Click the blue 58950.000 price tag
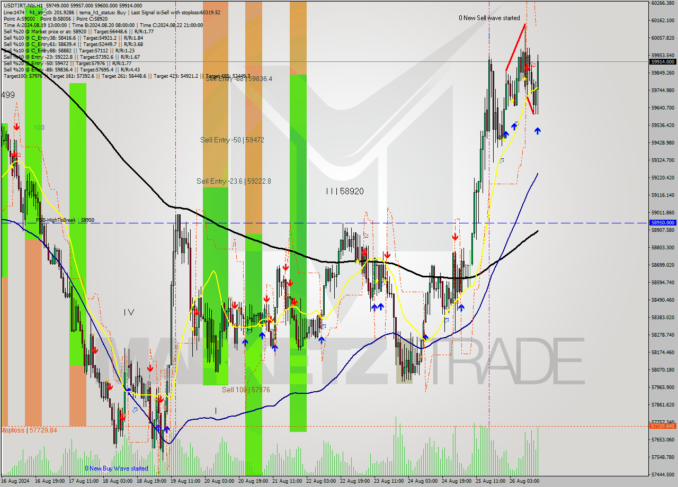678x487 pixels. tap(663, 223)
